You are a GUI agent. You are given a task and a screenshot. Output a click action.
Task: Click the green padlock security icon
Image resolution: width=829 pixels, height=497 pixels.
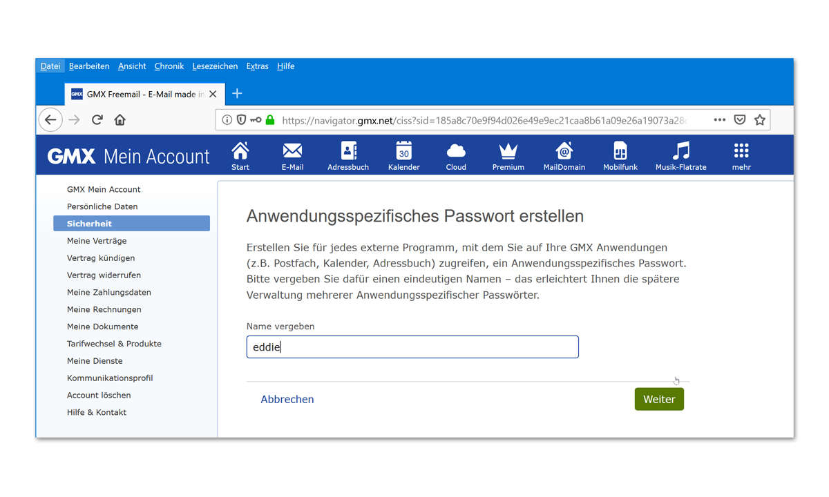270,119
